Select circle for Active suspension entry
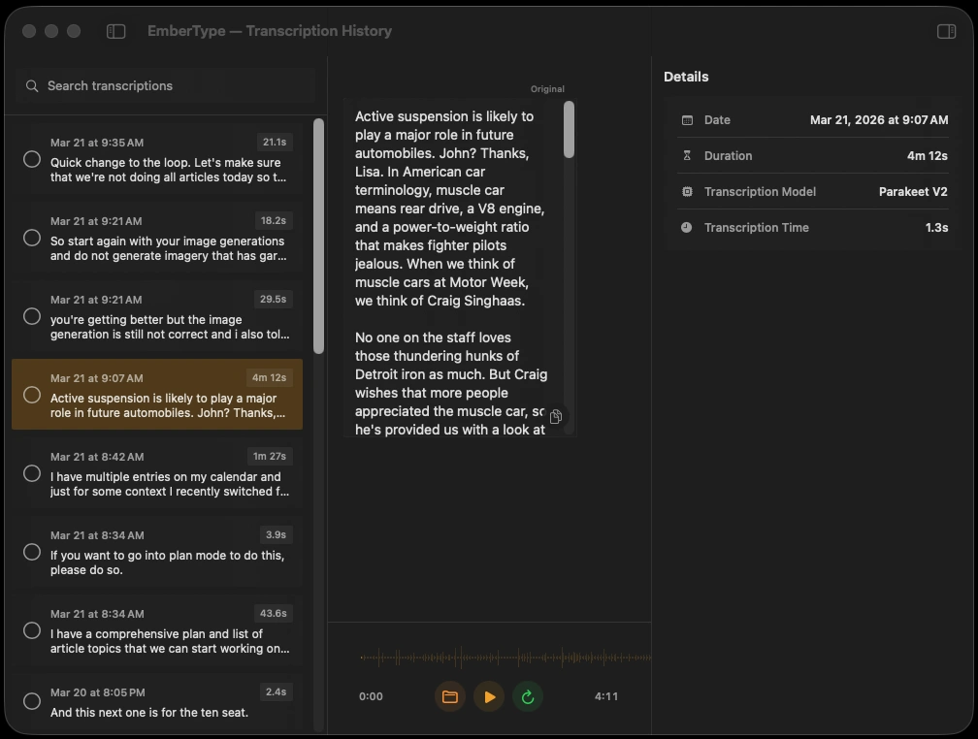Viewport: 978px width, 739px height. (32, 396)
